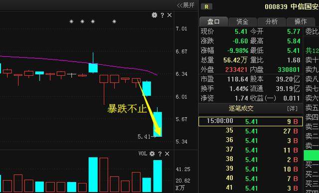
Task: Click the 流通 value 39.19亿
Action: point(288,89)
